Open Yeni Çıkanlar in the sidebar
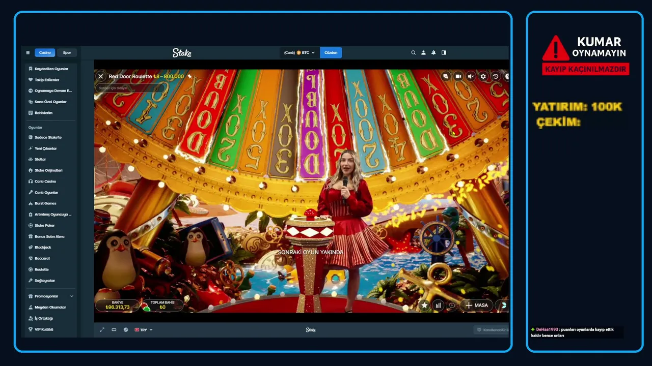This screenshot has height=366, width=652. click(x=51, y=148)
